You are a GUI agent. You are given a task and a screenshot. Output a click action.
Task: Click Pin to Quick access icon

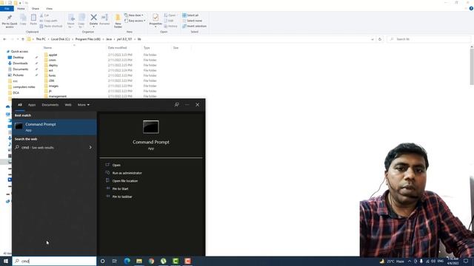(x=10, y=18)
